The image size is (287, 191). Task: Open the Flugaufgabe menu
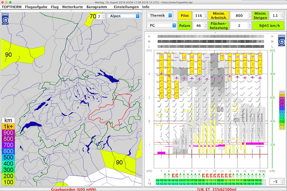[36, 7]
